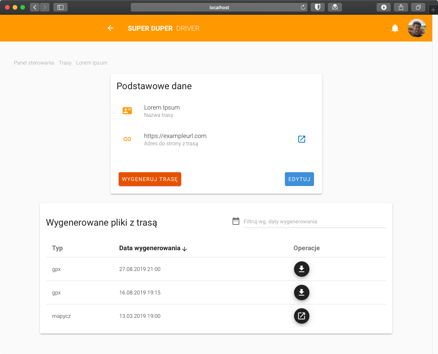Image resolution: width=438 pixels, height=354 pixels.
Task: Navigate to Trasy breadcrumb
Action: [x=65, y=63]
